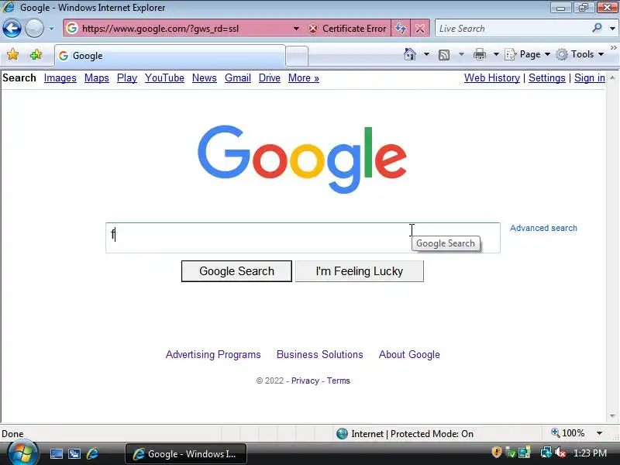Refresh the page with the Refresh icon
Image resolution: width=620 pixels, height=465 pixels.
pos(401,29)
